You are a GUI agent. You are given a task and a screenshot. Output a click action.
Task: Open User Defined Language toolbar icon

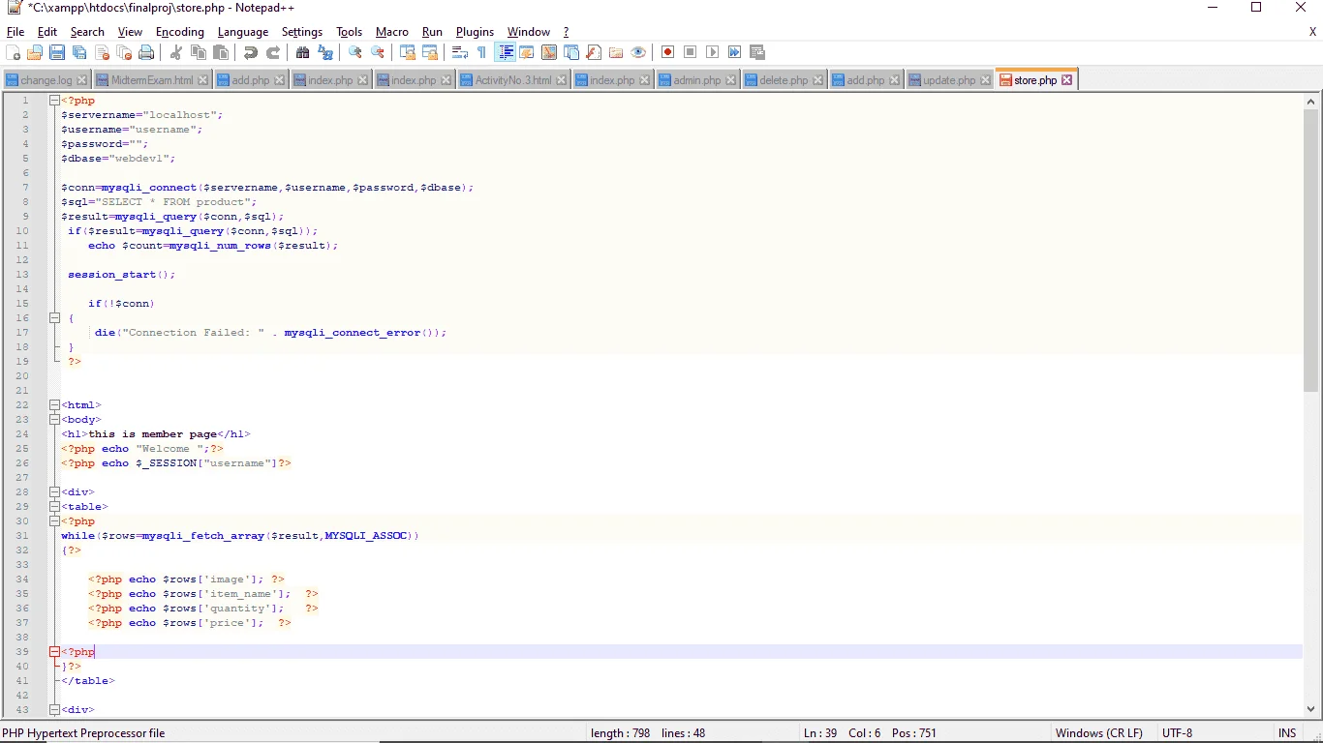(x=527, y=52)
